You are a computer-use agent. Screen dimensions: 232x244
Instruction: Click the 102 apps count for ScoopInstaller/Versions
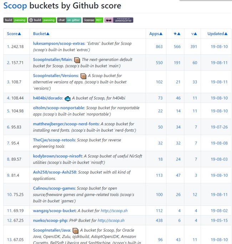159,82
